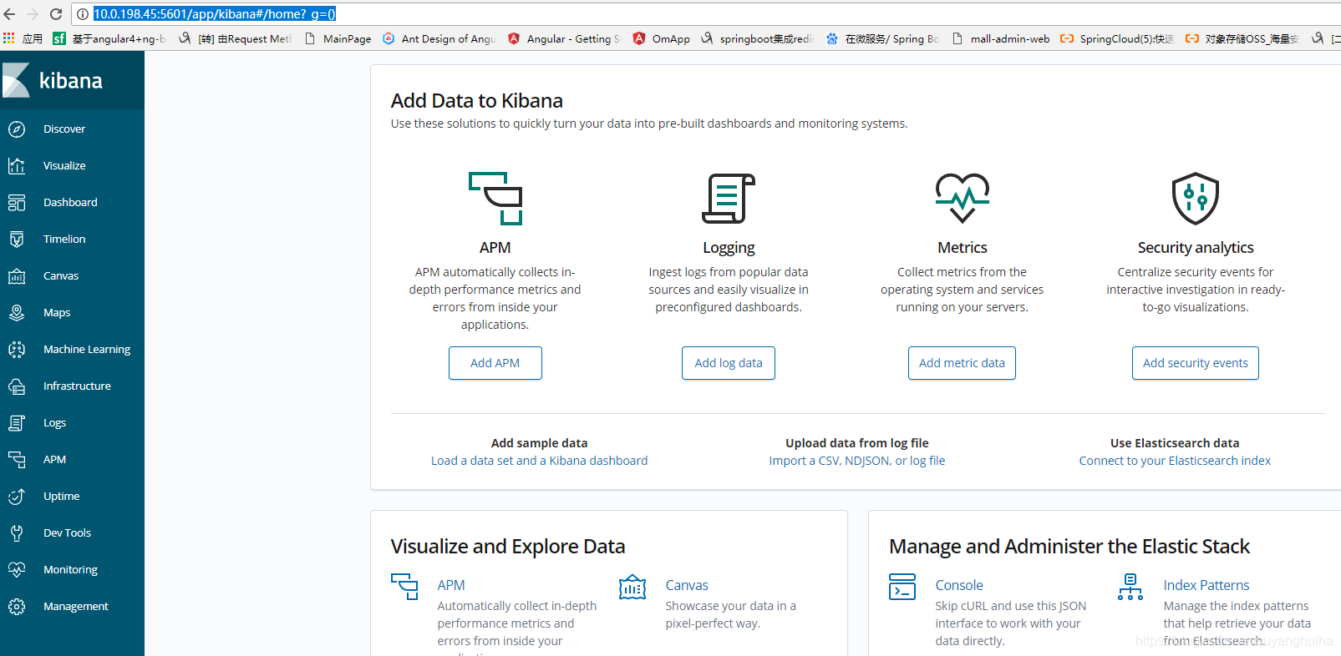Click the large Logging scroll icon
This screenshot has height=656, width=1341.
point(729,199)
